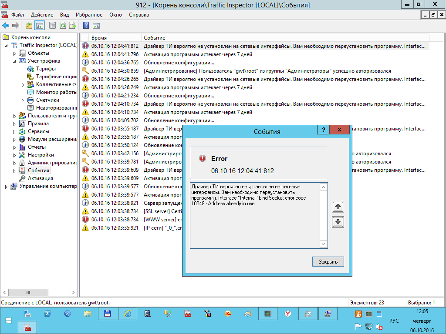Screen dimensions: 446x334
Task: Expand the Счетчики node
Action: coord(23,100)
